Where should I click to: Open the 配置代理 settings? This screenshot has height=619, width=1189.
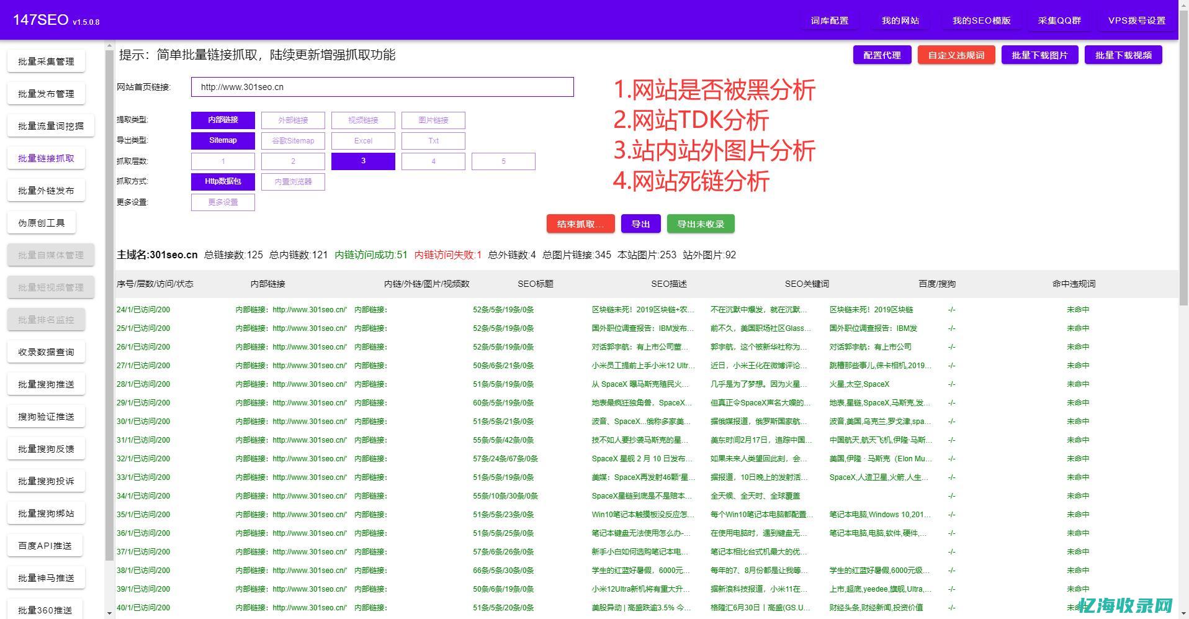pyautogui.click(x=881, y=55)
